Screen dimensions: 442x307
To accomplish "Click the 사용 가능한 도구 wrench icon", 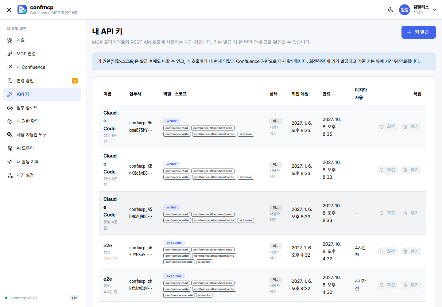I will tap(10, 135).
